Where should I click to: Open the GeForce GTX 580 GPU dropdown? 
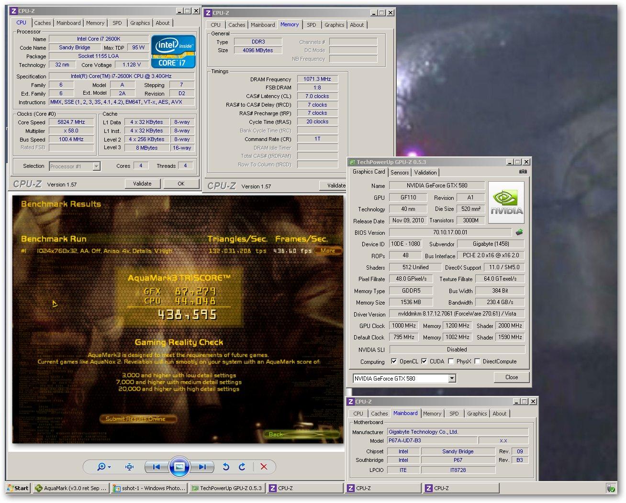pos(452,378)
